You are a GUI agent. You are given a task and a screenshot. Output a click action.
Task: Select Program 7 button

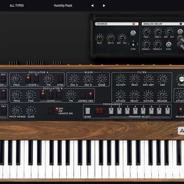[159, 111]
